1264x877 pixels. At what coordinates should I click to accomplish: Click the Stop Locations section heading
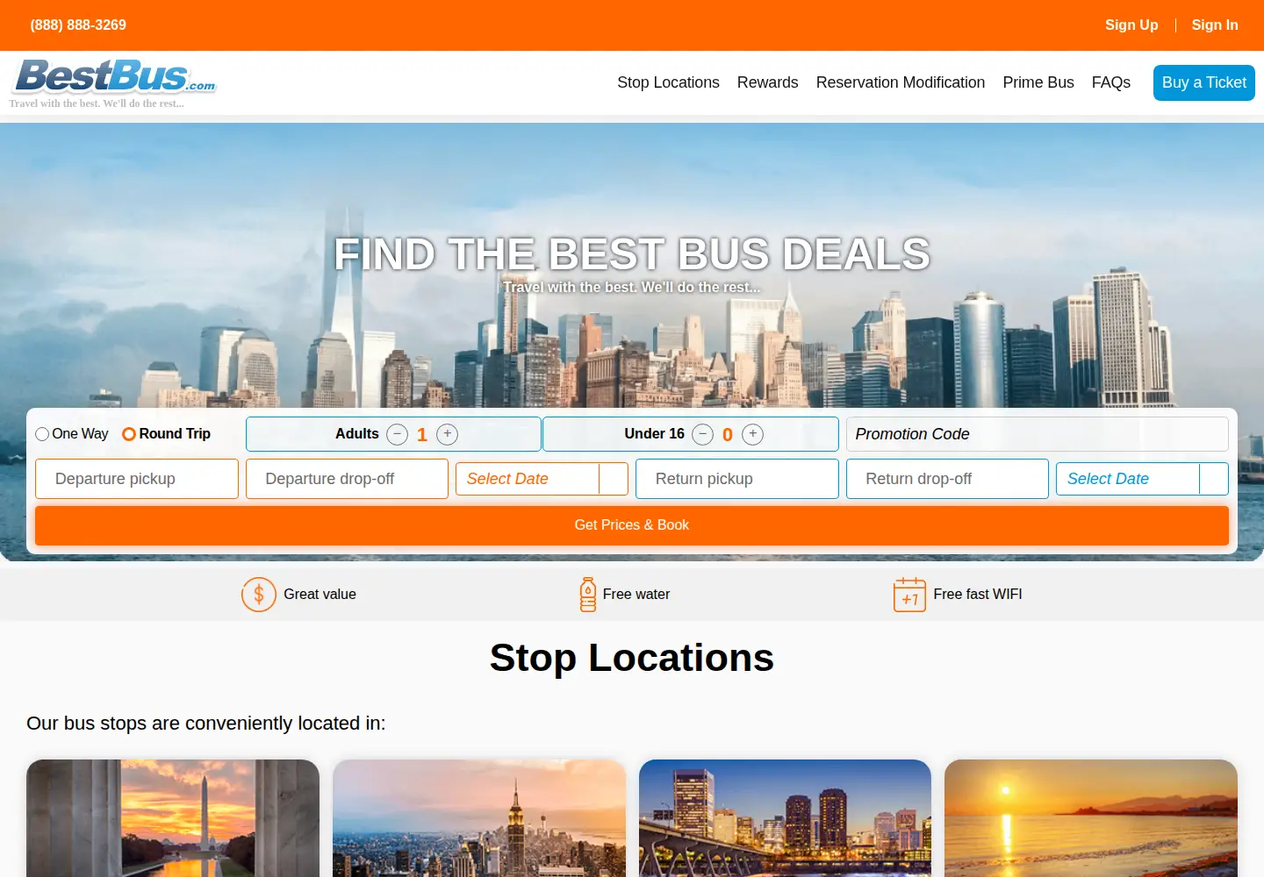[632, 658]
